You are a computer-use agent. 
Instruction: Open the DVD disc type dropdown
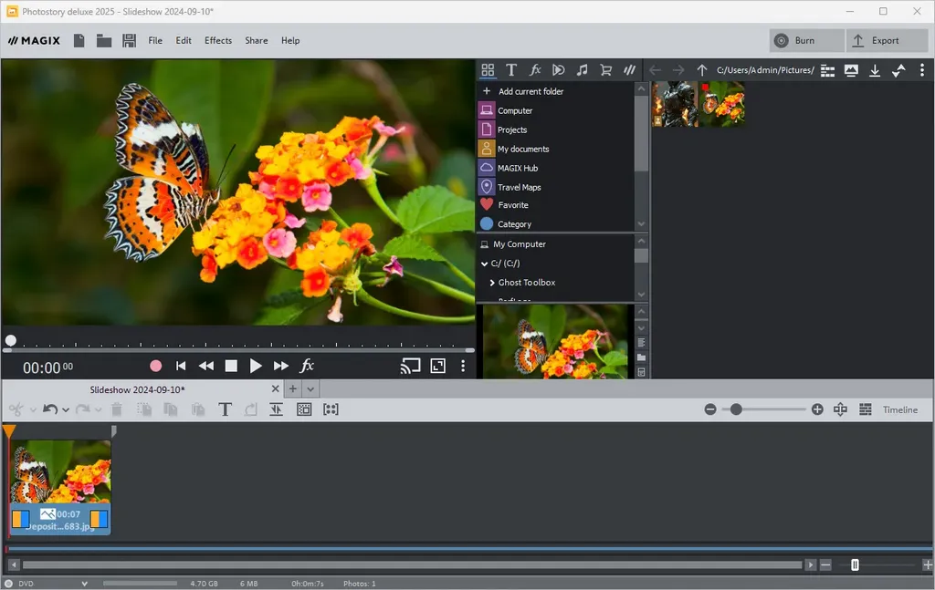[84, 584]
